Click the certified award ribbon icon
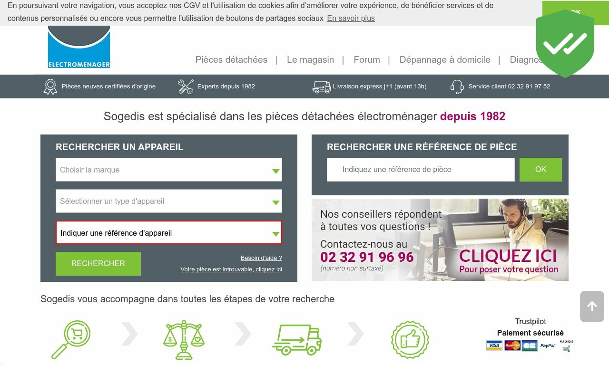The height and width of the screenshot is (365, 609). click(50, 86)
